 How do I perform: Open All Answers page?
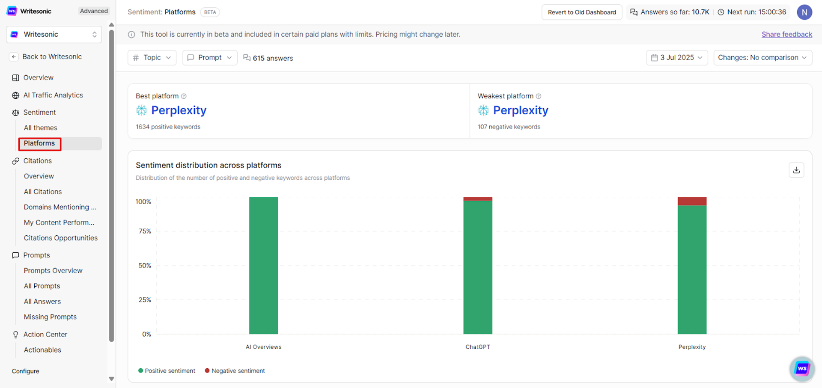click(42, 301)
